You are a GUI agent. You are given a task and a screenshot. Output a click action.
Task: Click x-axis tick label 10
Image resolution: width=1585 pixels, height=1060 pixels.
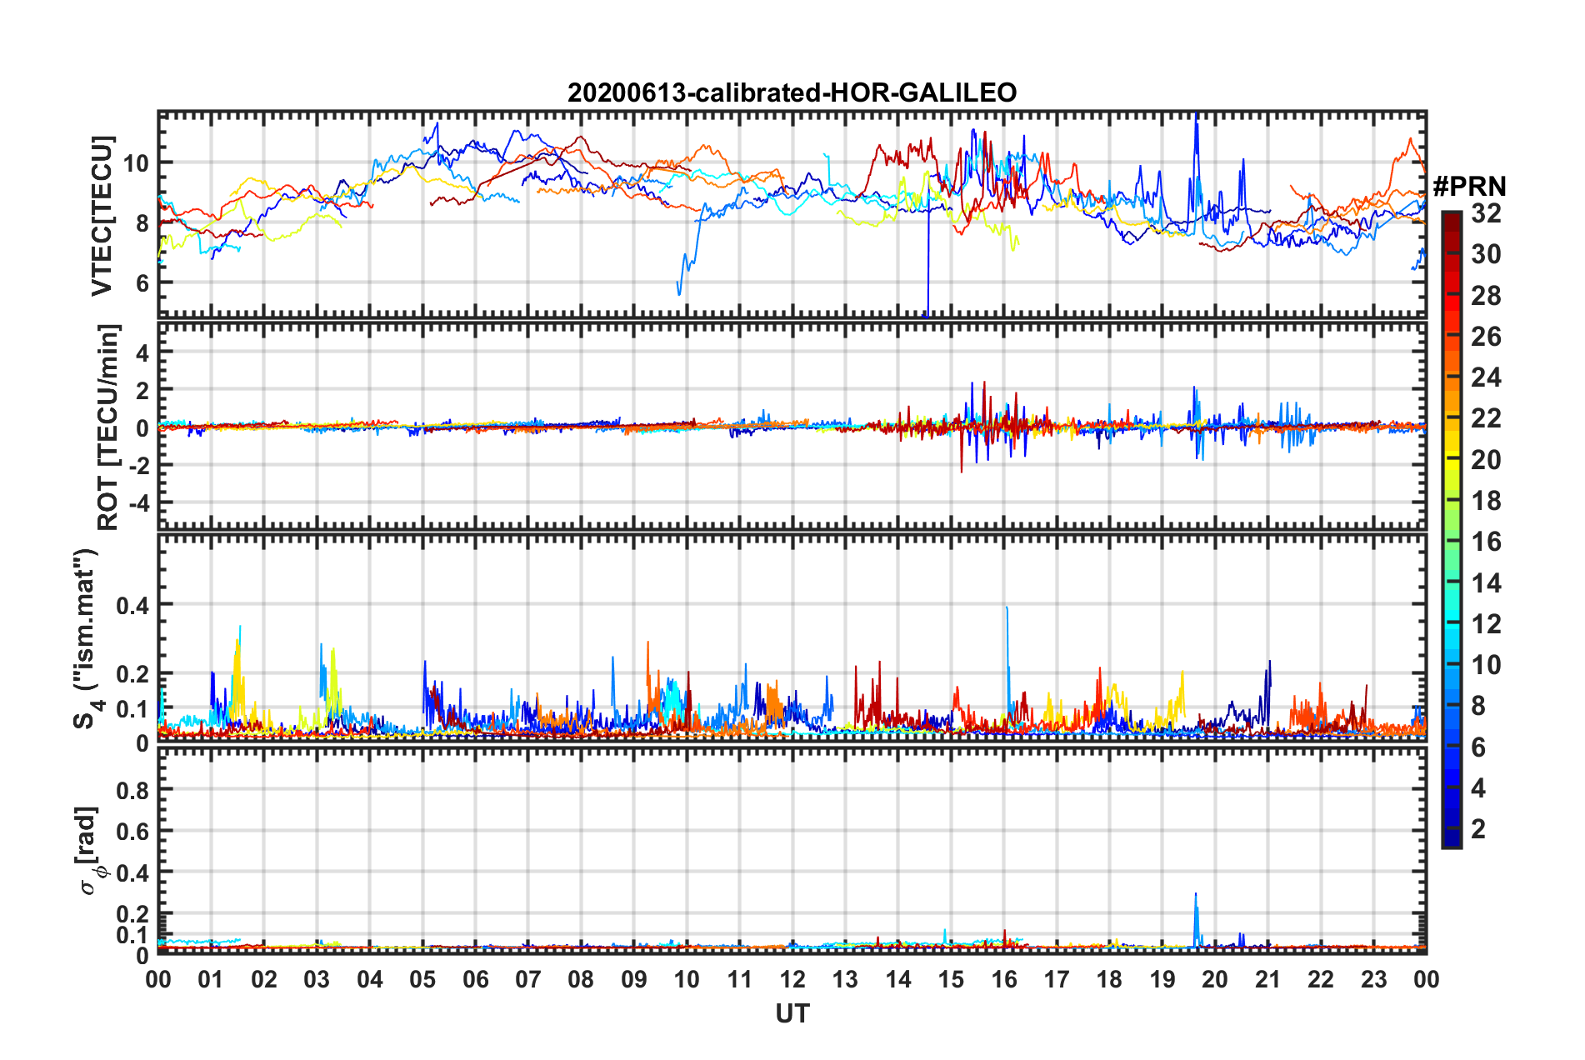(687, 979)
